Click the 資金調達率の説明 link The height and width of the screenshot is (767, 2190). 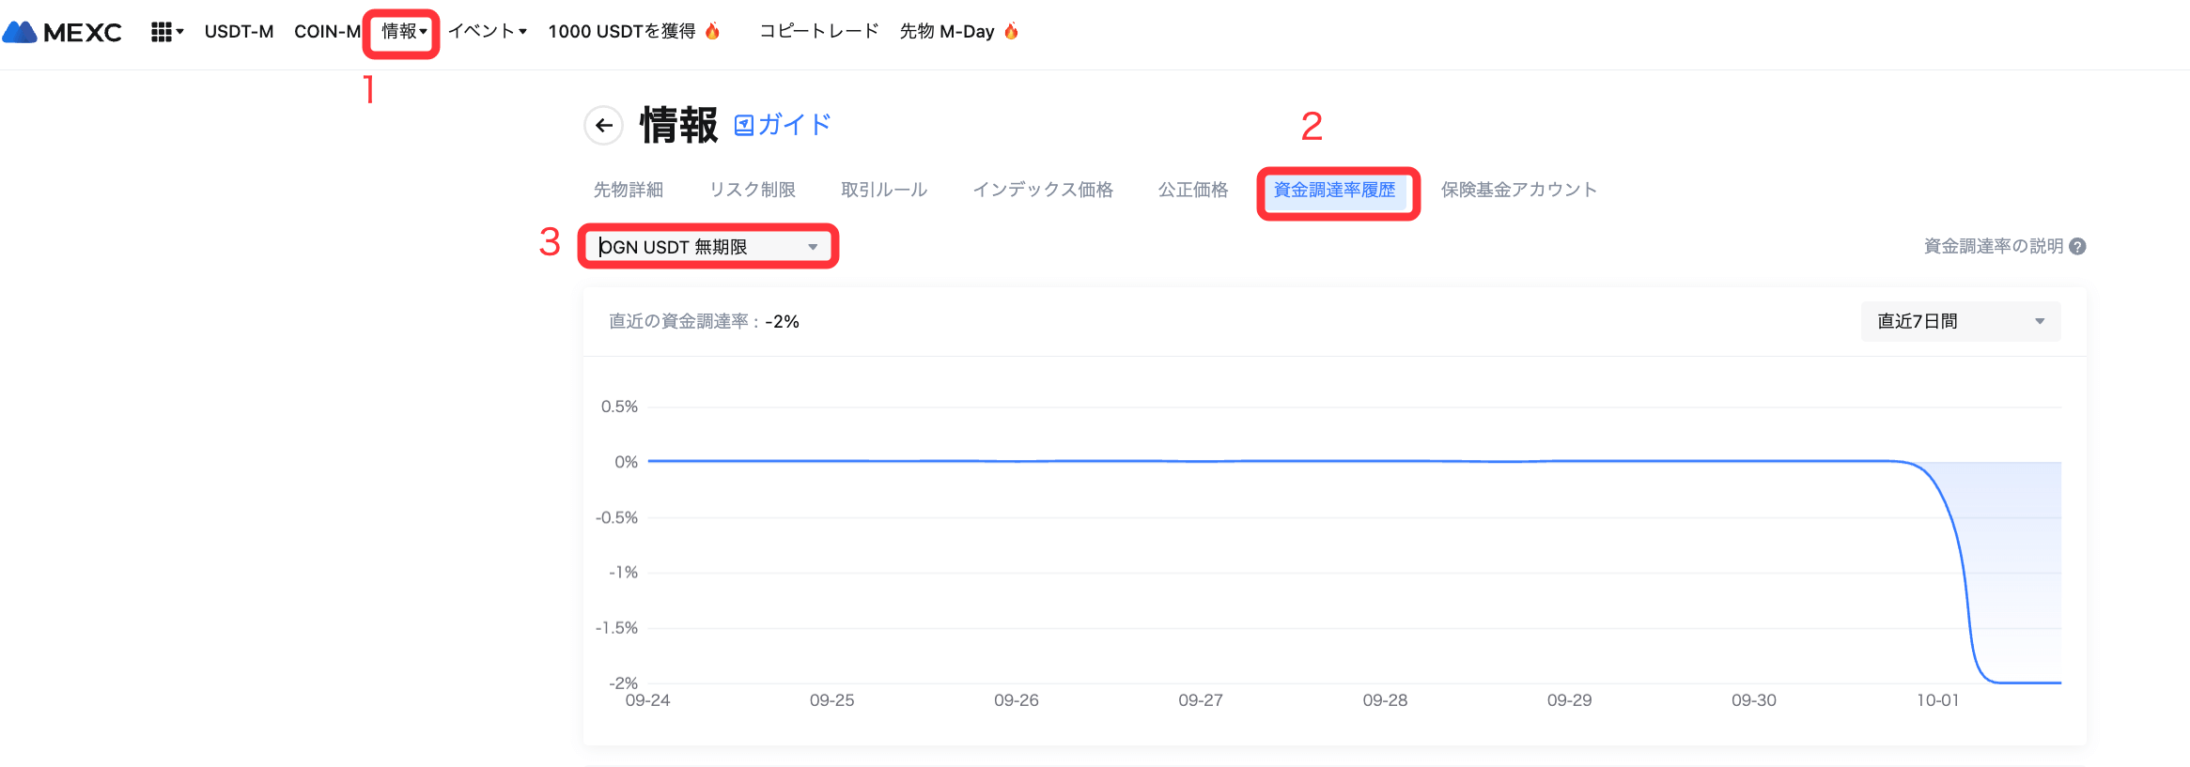(1993, 246)
